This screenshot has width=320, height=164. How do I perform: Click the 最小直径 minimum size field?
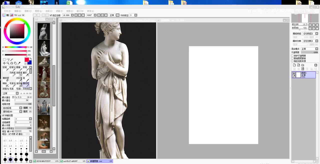click(22, 100)
